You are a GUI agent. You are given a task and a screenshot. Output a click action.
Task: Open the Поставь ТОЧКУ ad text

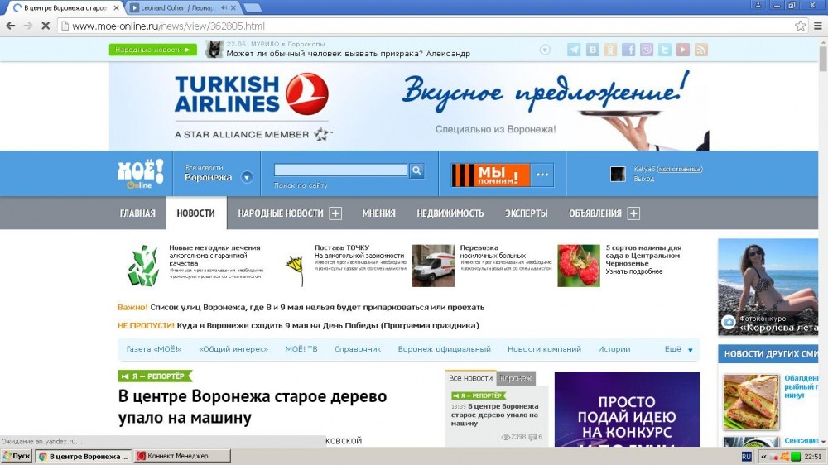coord(359,252)
